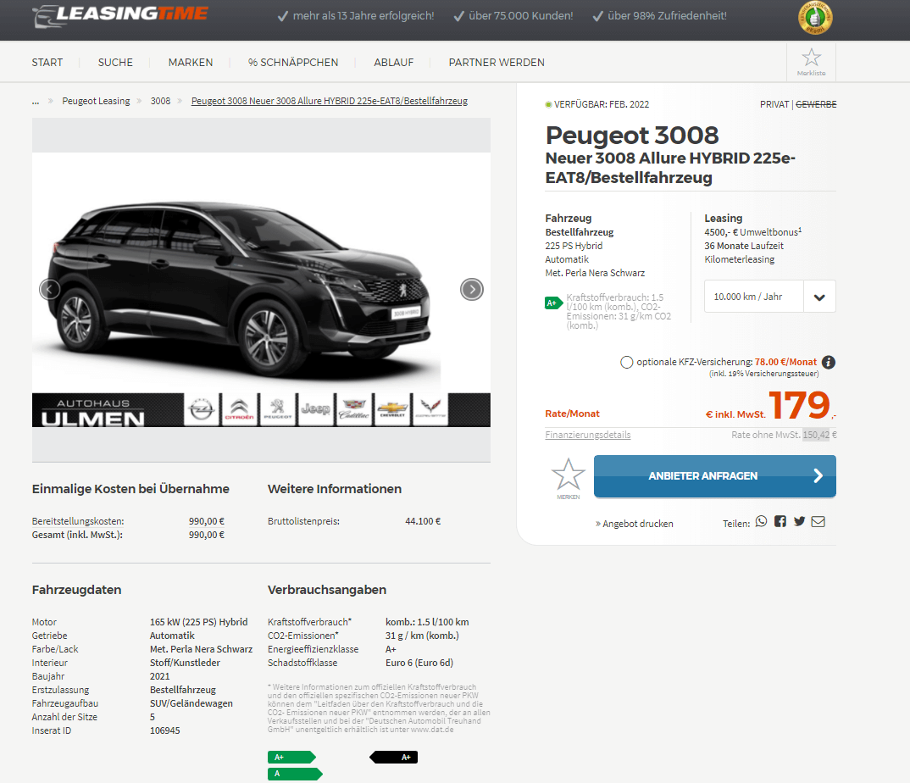Open the MARKEN menu item
Viewport: 910px width, 783px height.
pyautogui.click(x=191, y=62)
